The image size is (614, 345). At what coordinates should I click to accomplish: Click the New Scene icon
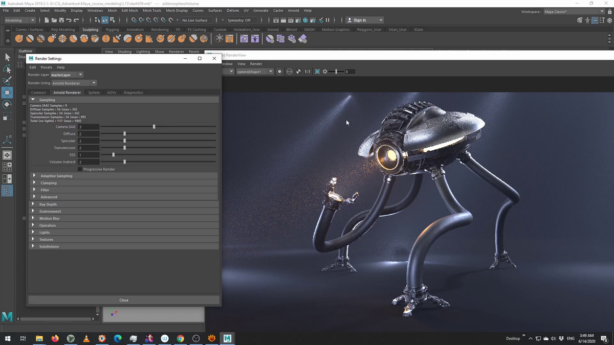coord(47,20)
